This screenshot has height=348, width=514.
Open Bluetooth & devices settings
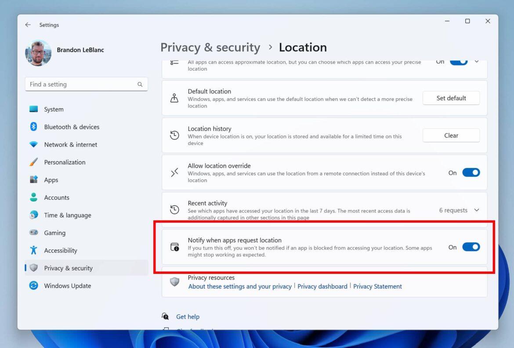[x=72, y=127]
